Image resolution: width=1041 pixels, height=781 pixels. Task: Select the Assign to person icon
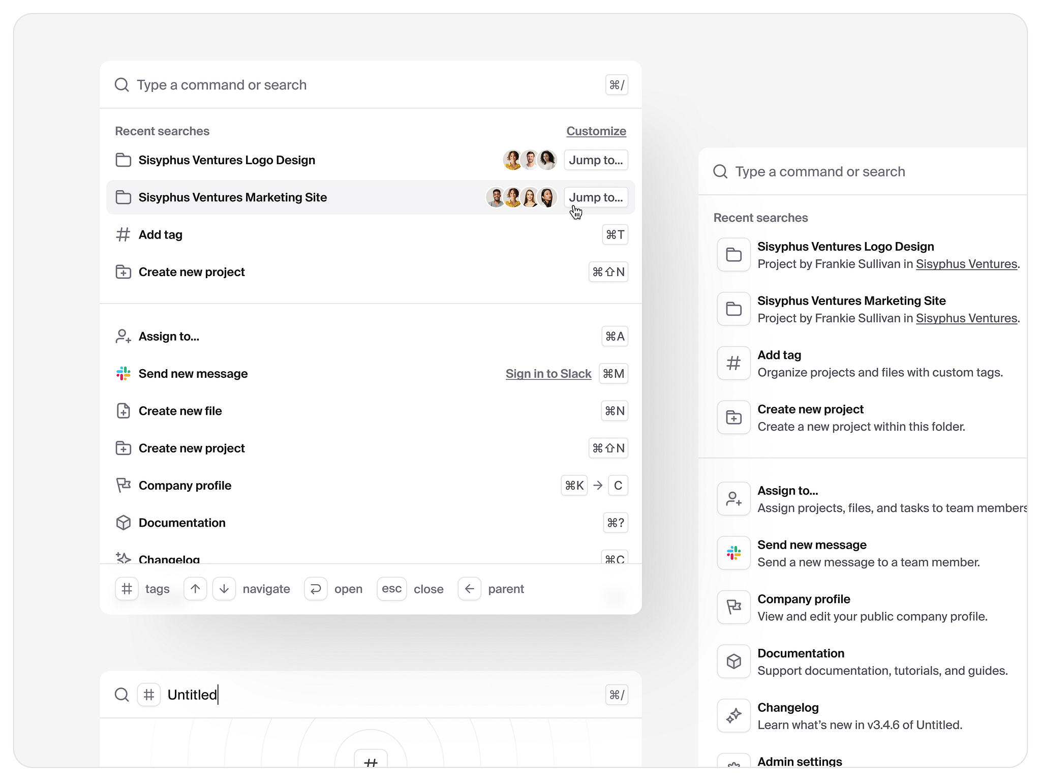point(123,336)
